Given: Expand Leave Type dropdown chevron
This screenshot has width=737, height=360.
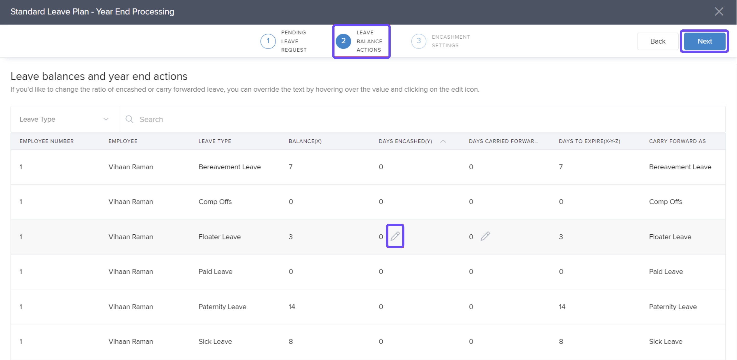Looking at the screenshot, I should point(106,119).
